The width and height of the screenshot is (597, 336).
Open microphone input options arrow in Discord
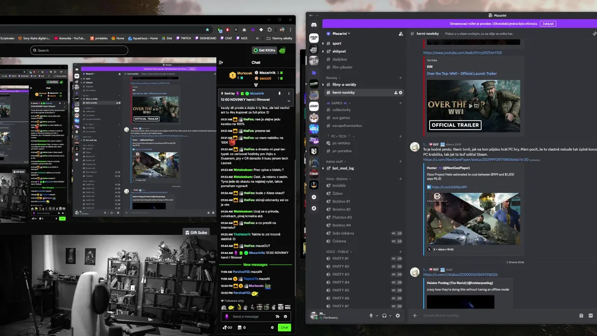coord(377,315)
